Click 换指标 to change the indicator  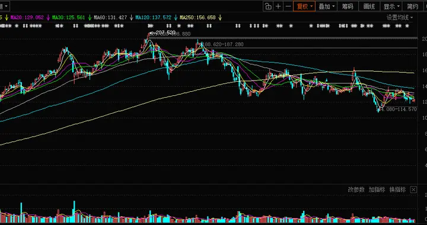pos(397,189)
